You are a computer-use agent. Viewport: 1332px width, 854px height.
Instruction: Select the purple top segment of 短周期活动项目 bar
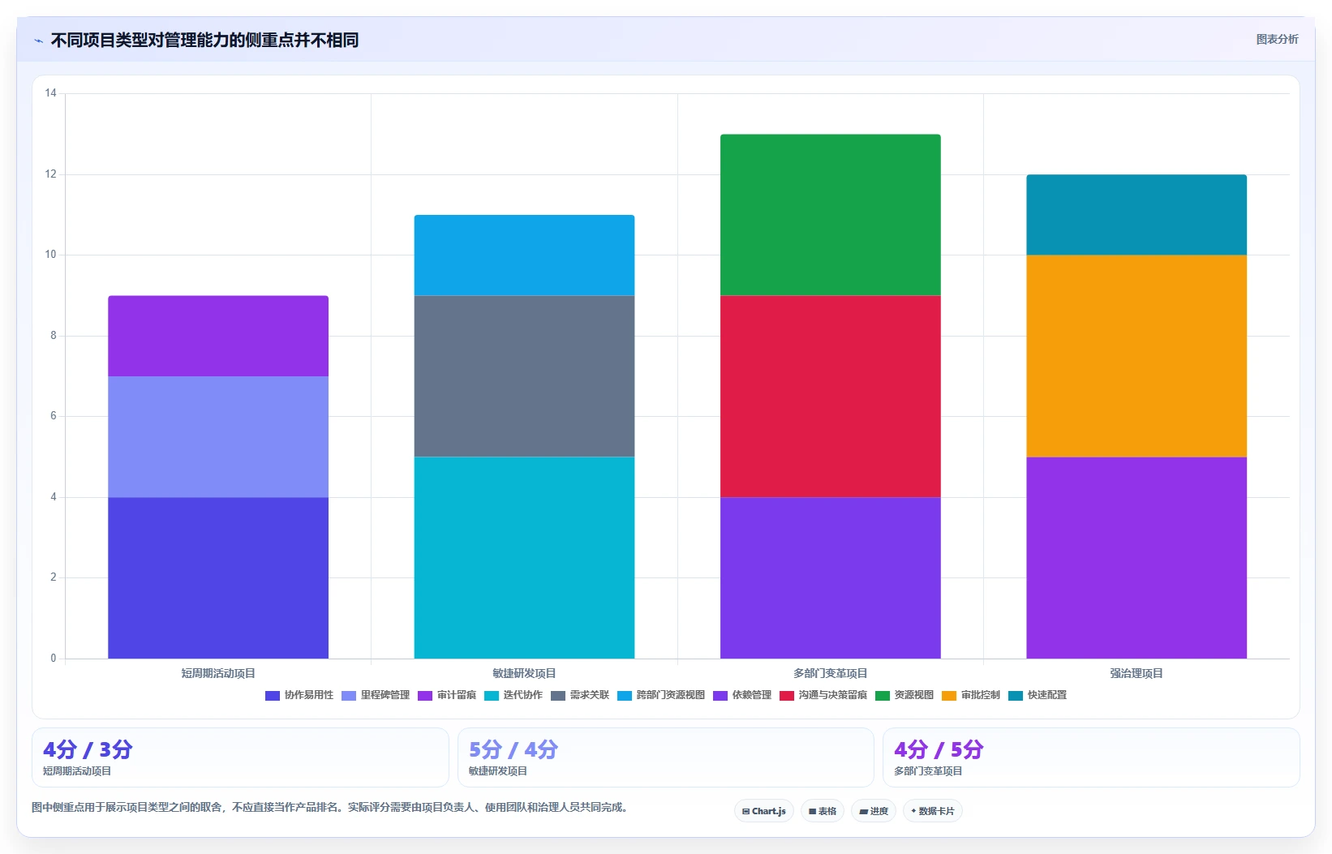coord(218,336)
